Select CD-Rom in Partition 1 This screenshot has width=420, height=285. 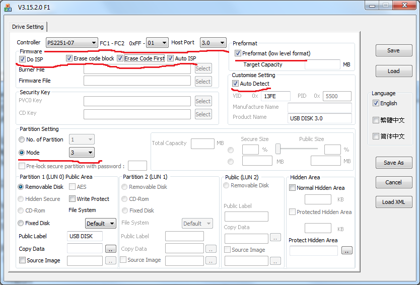pyautogui.click(x=21, y=210)
